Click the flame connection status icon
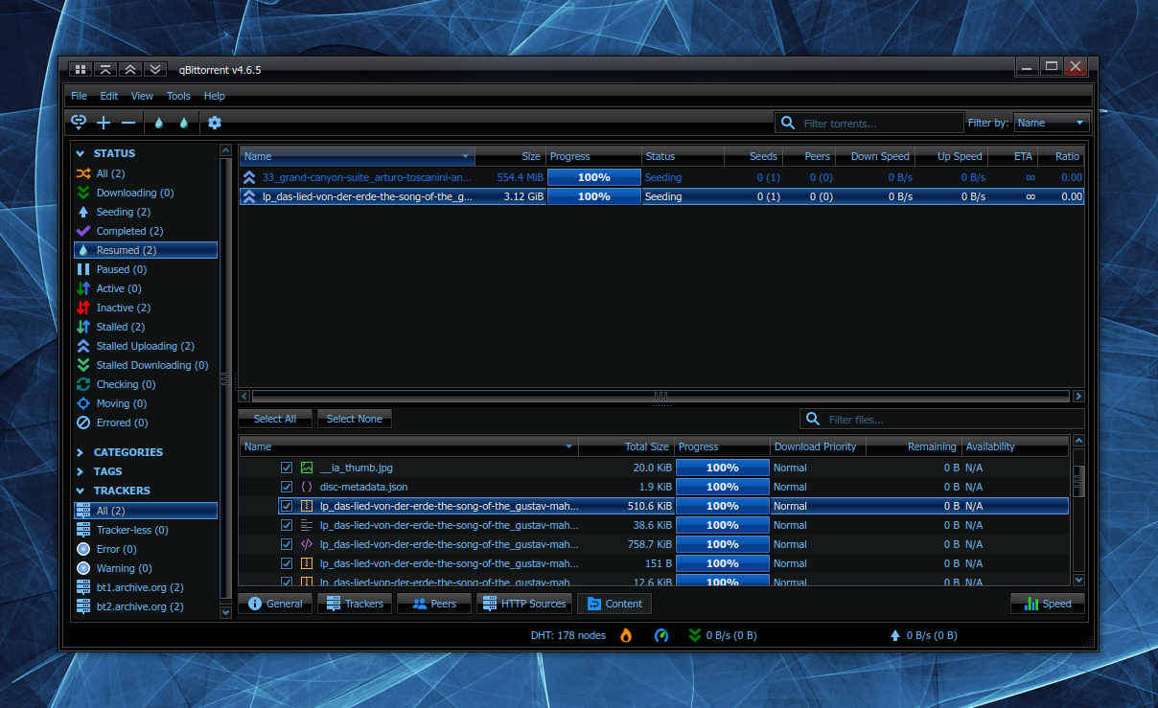 (626, 635)
